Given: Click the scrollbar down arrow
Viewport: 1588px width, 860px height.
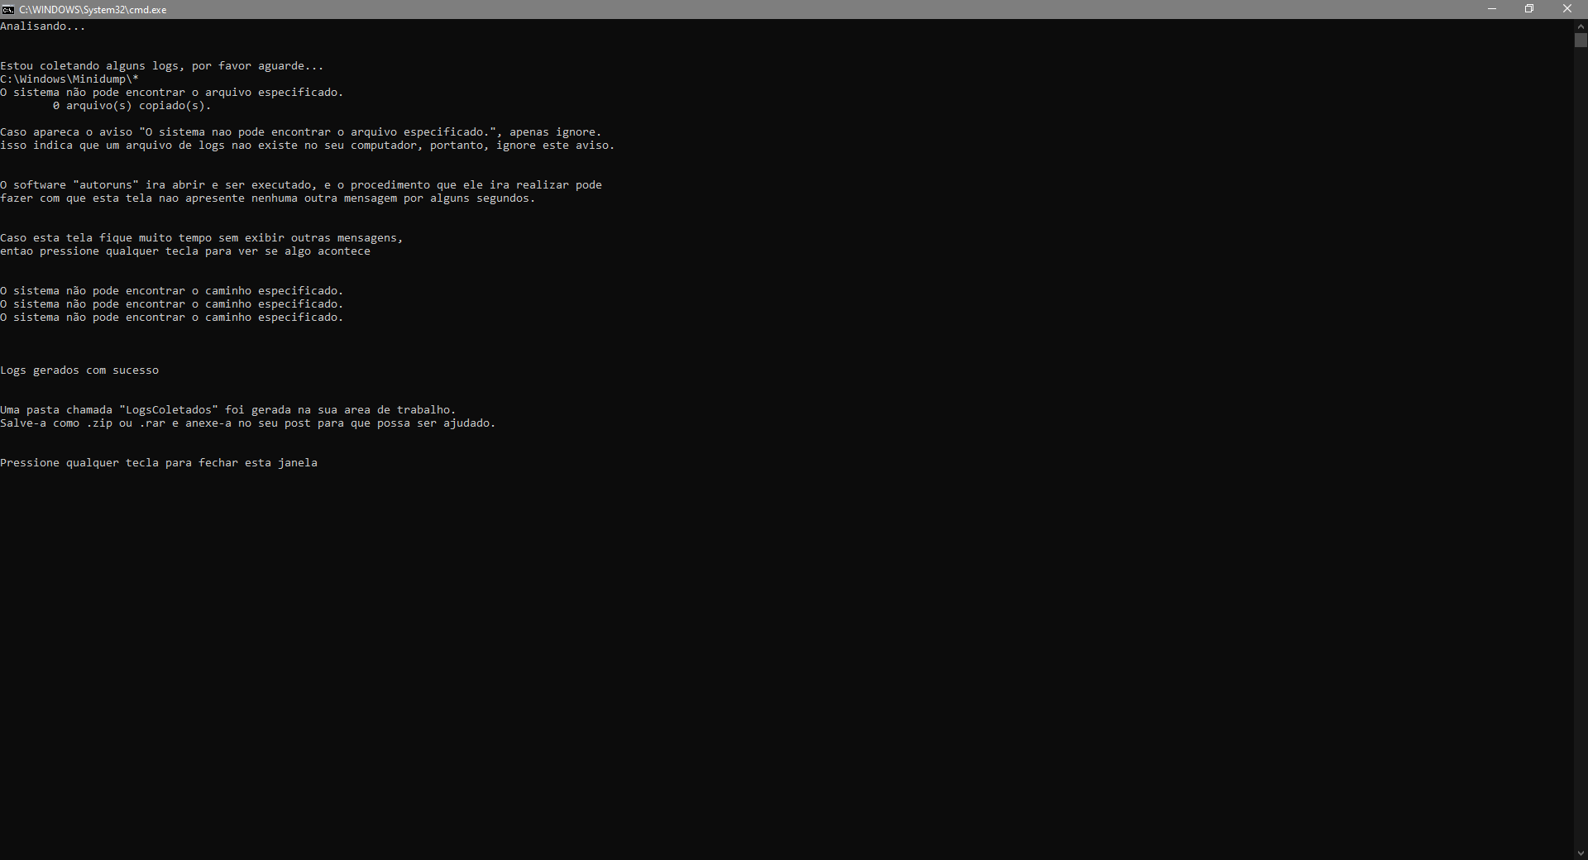Looking at the screenshot, I should click(1581, 853).
